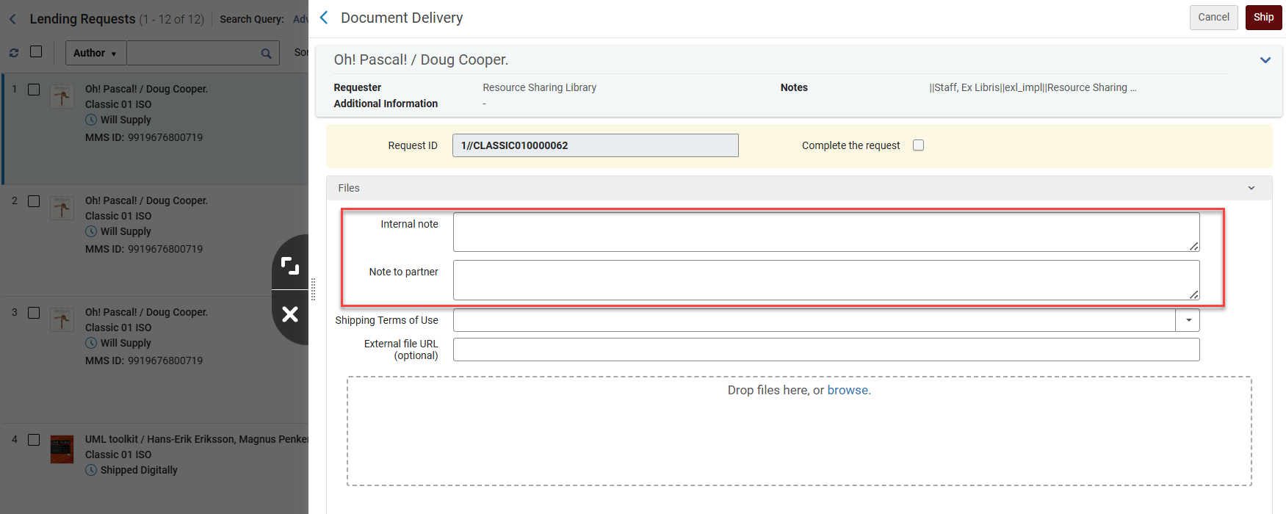This screenshot has width=1286, height=514.
Task: Click the Request ID field
Action: click(x=596, y=145)
